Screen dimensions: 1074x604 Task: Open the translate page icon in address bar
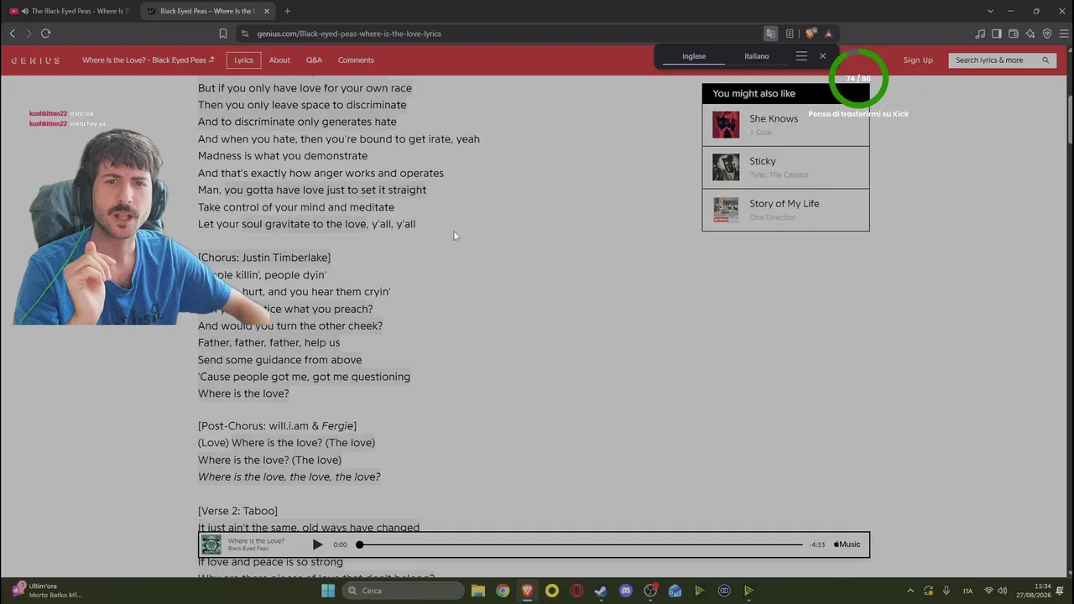770,34
